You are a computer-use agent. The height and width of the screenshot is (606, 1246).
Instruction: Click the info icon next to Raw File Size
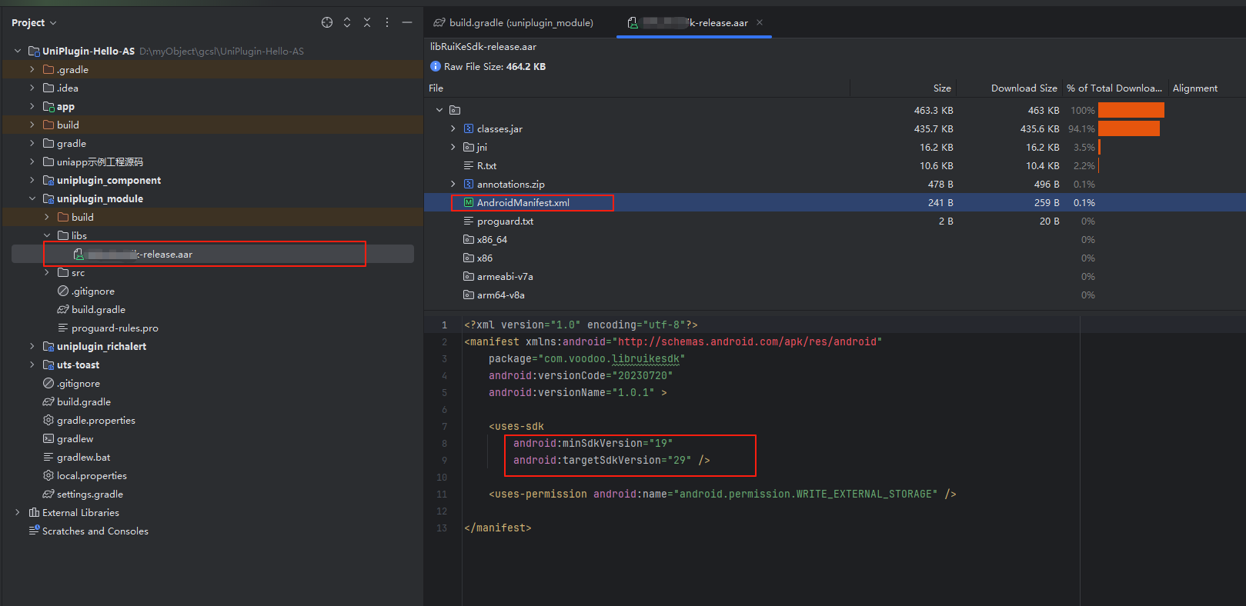(436, 66)
